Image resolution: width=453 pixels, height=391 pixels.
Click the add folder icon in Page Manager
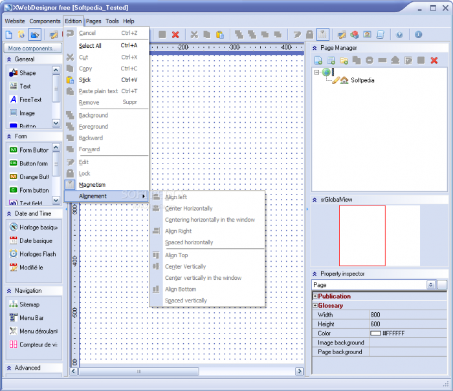(x=344, y=60)
